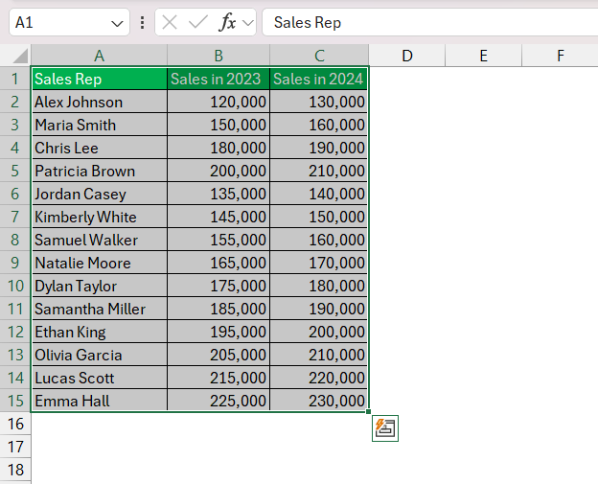Click Emma Hall's 2023 value 225,000
Viewport: 598px width, 484px height.
point(218,401)
